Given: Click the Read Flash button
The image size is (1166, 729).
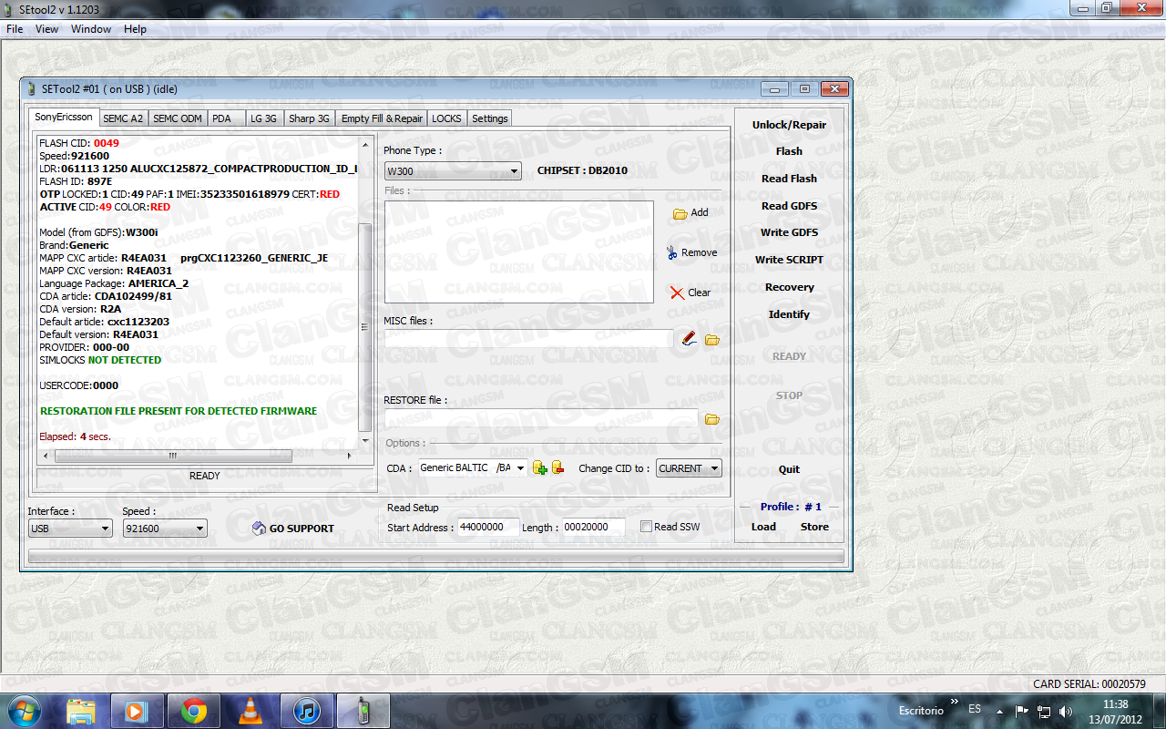Looking at the screenshot, I should pyautogui.click(x=789, y=179).
